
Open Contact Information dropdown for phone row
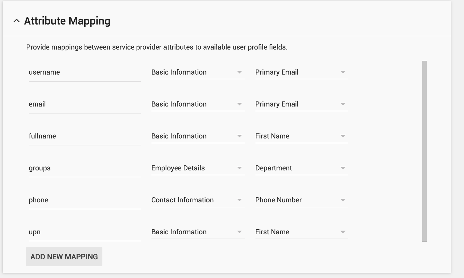point(198,200)
